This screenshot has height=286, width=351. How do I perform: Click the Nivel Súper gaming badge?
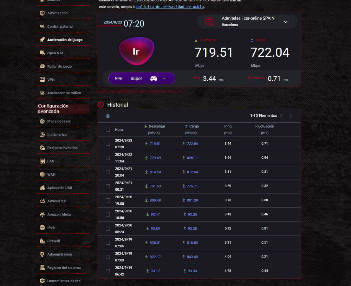142,79
